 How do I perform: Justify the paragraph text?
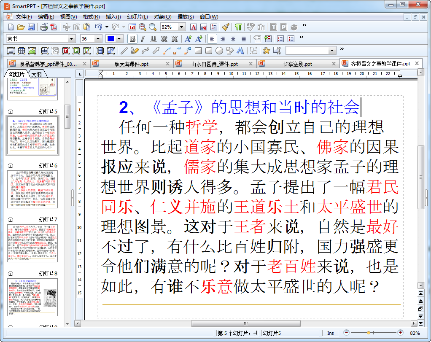click(243, 39)
